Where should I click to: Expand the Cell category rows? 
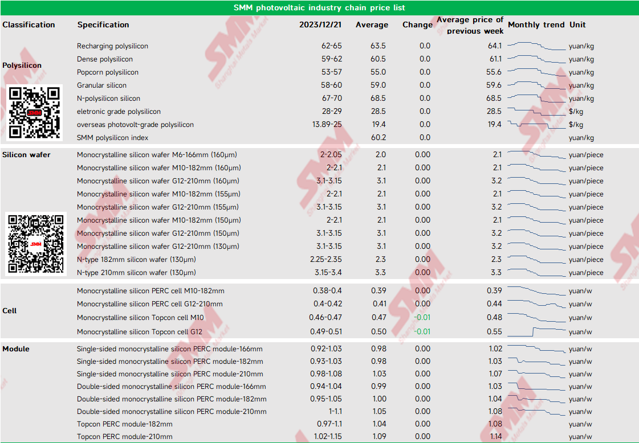point(9,311)
